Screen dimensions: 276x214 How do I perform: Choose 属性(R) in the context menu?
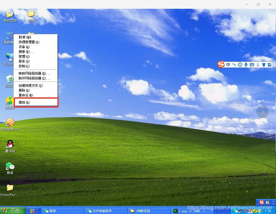point(36,102)
